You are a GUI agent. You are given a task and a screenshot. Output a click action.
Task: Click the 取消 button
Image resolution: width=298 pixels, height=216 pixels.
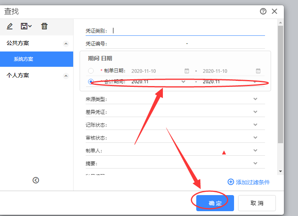pos(257,203)
